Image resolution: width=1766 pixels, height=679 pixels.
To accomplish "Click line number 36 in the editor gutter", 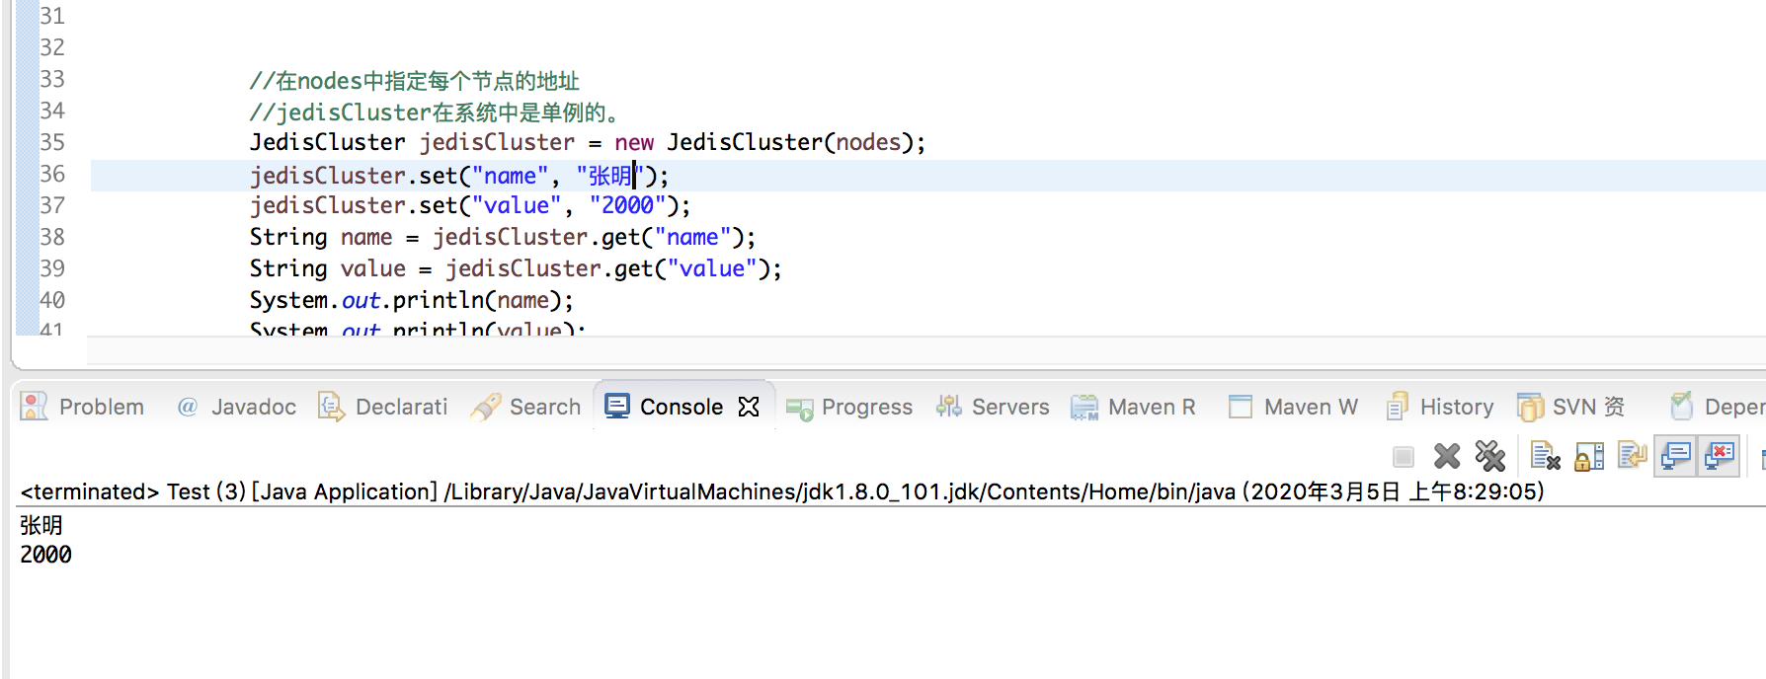I will click(x=52, y=174).
